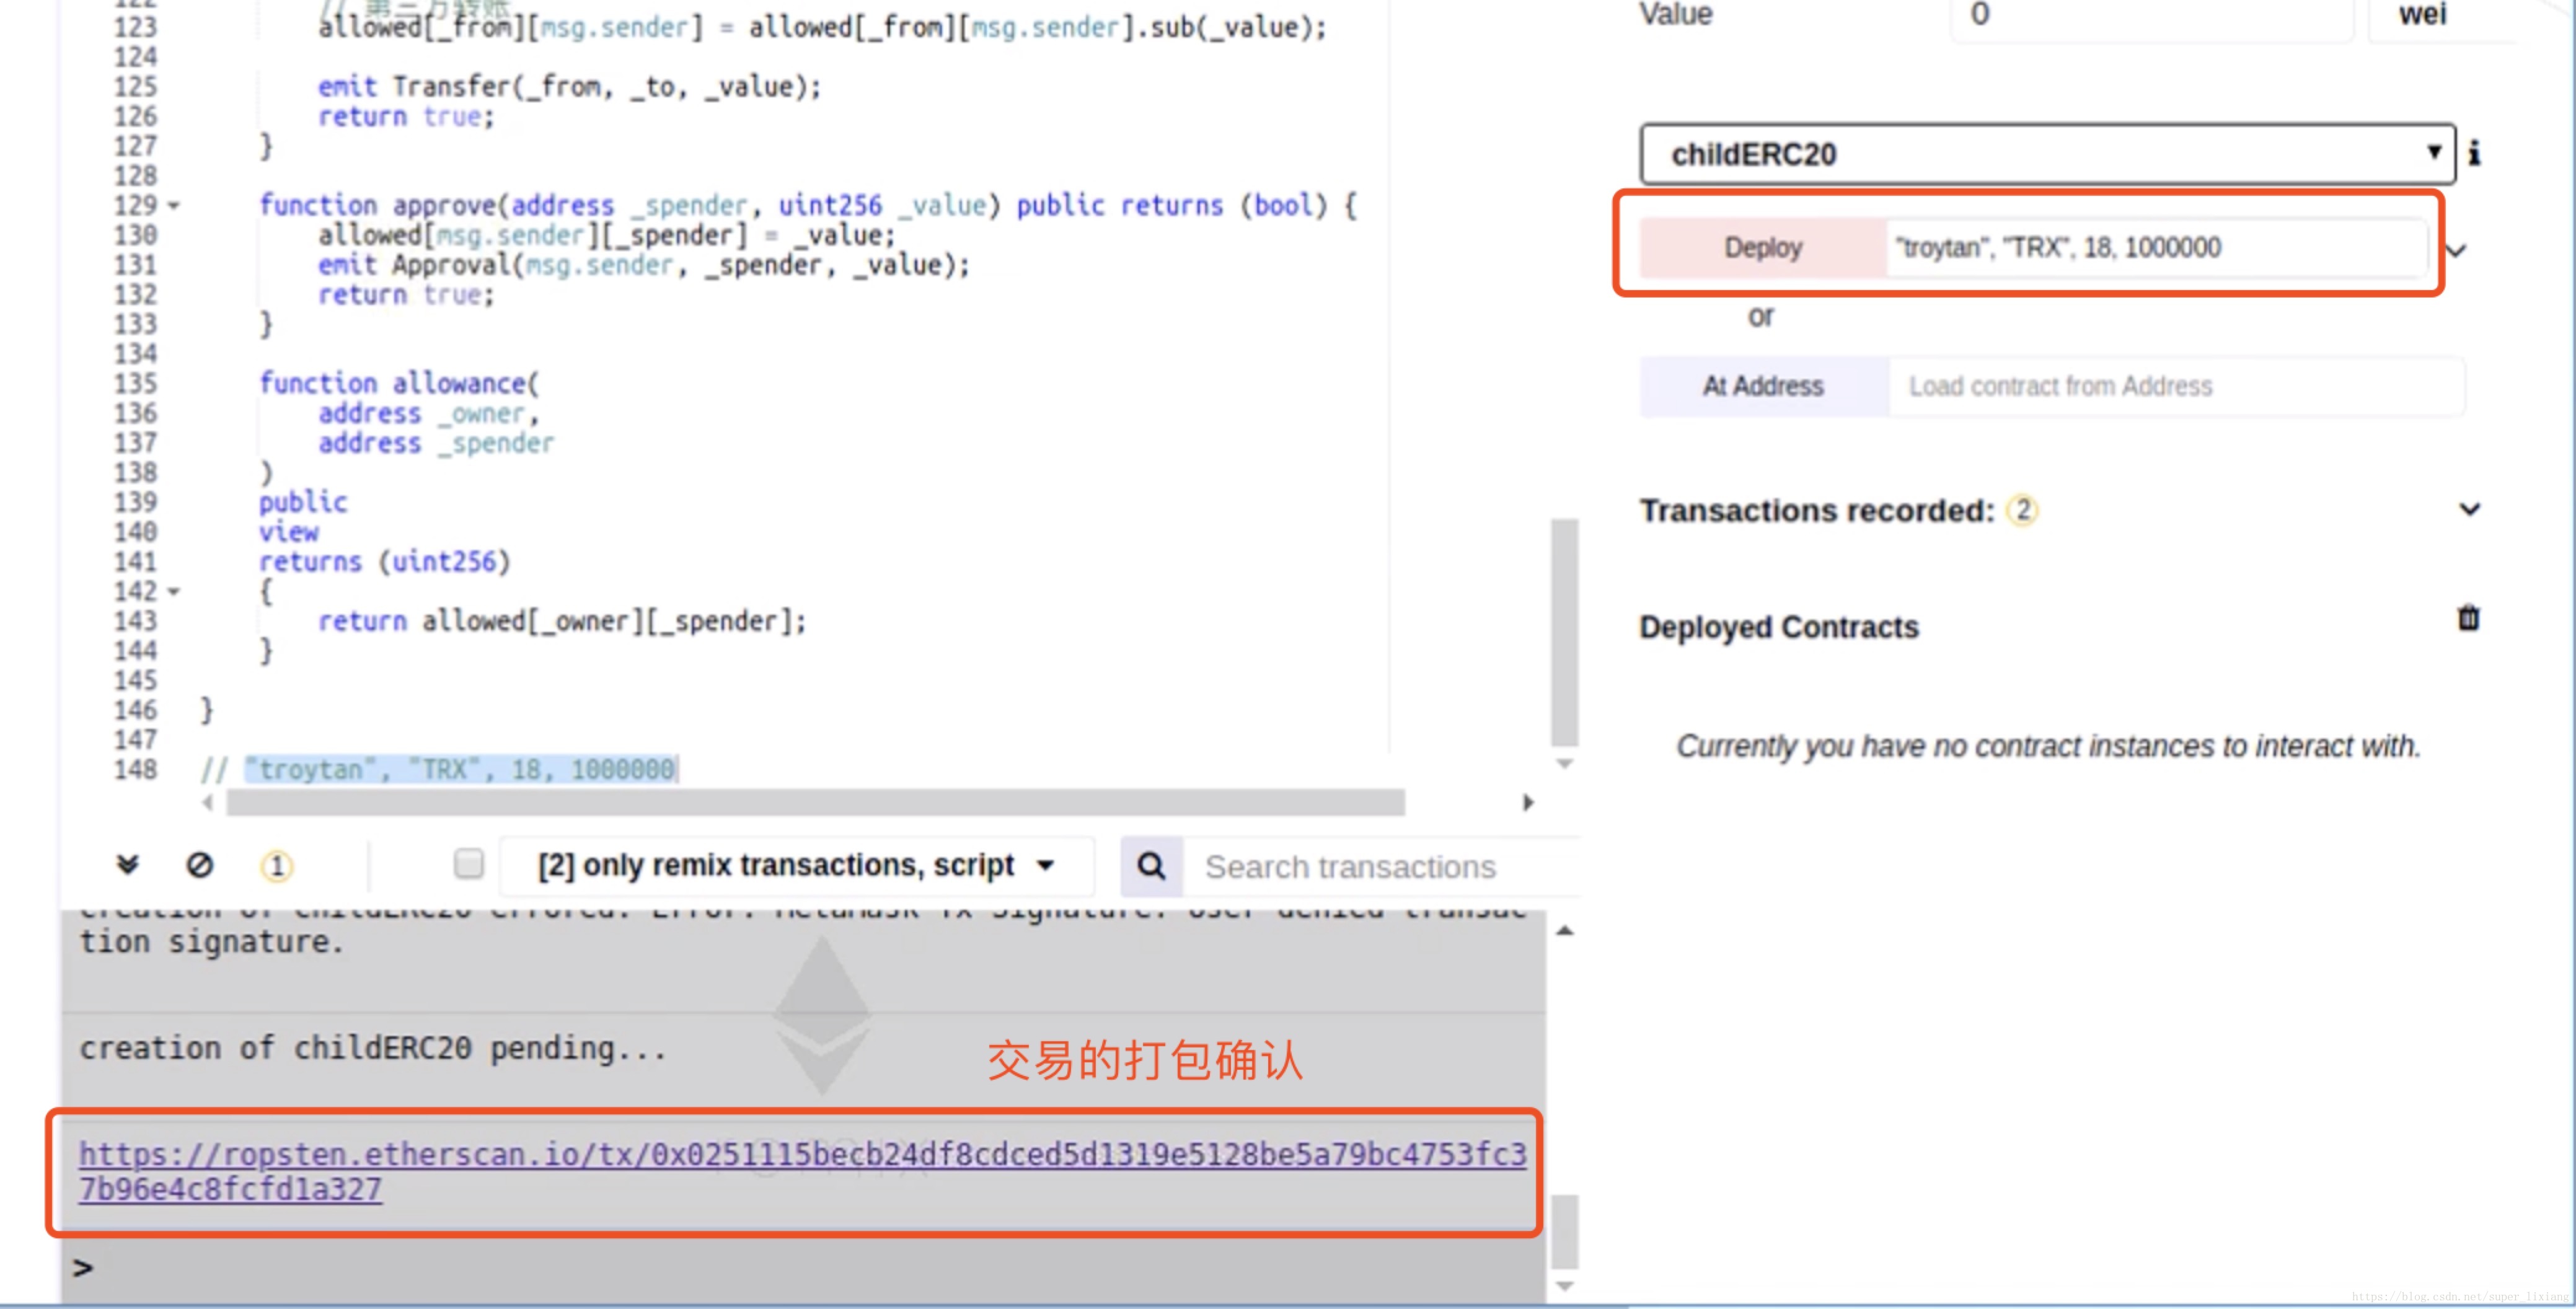Viewport: 2576px width, 1309px height.
Task: Open the childERC20 contract selector dropdown
Action: 2047,154
